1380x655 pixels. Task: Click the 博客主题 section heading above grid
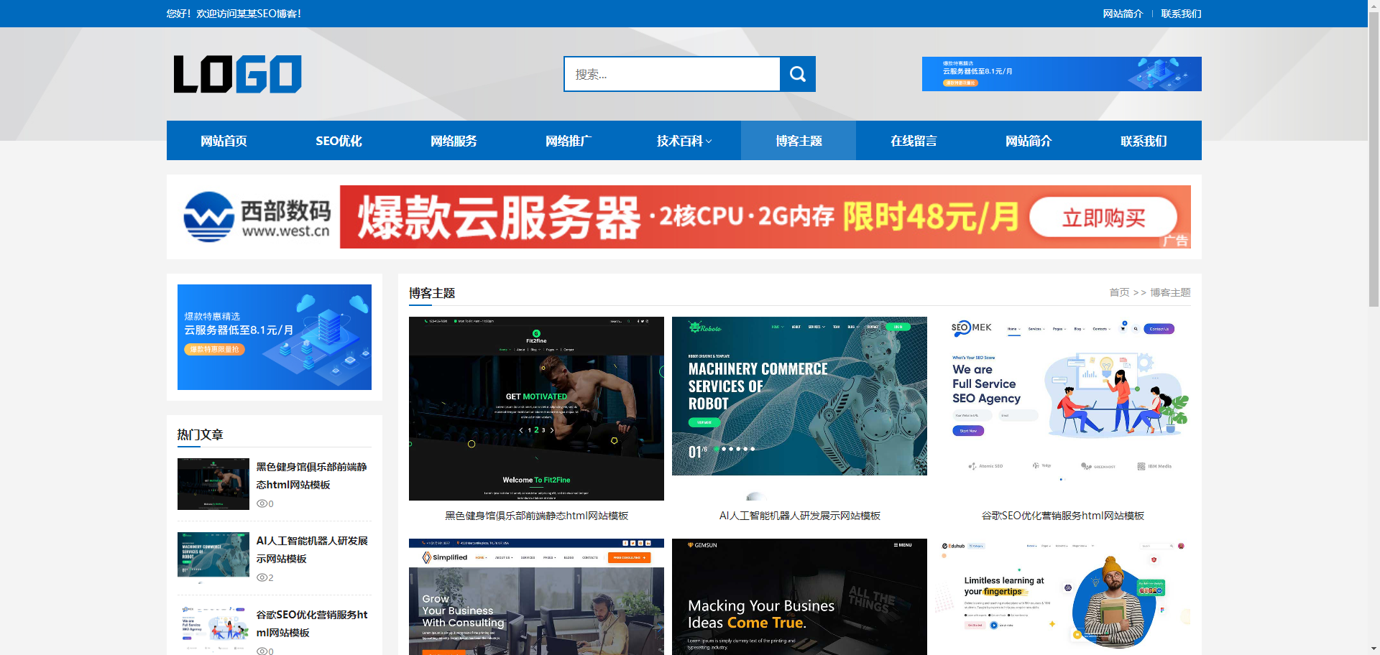[432, 293]
